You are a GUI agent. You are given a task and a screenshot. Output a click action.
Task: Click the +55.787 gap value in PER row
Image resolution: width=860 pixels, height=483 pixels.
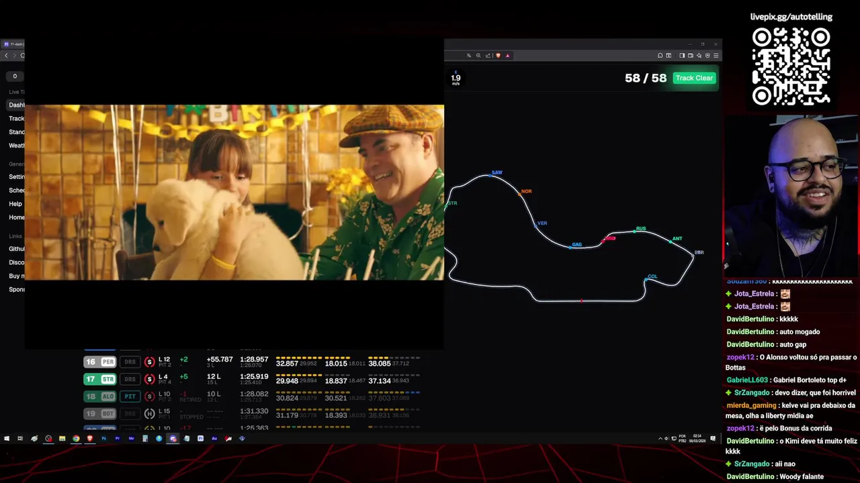(x=220, y=360)
